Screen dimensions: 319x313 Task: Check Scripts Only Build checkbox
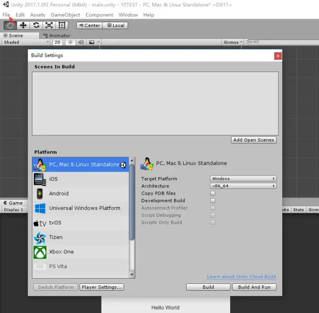[213, 223]
